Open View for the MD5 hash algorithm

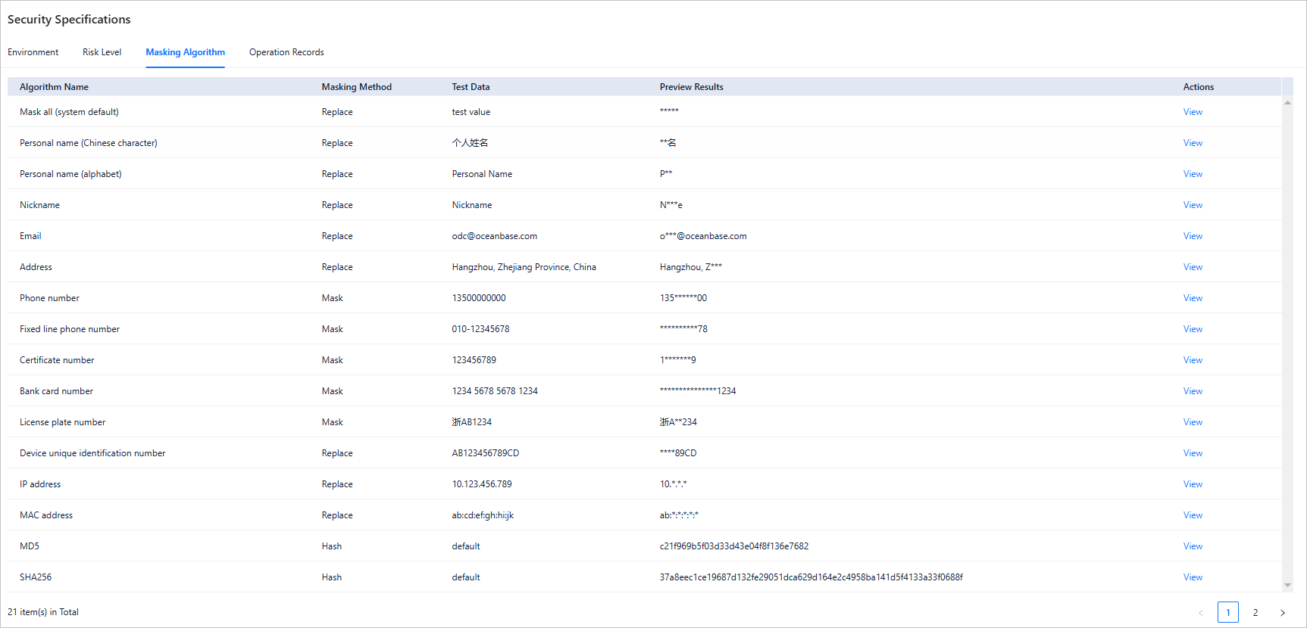pos(1193,546)
